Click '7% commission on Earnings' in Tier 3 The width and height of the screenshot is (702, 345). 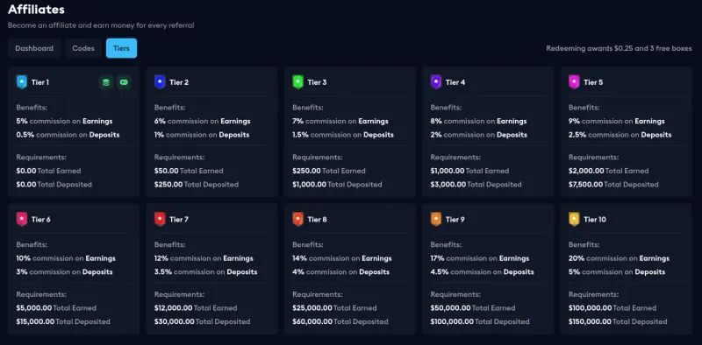(340, 121)
